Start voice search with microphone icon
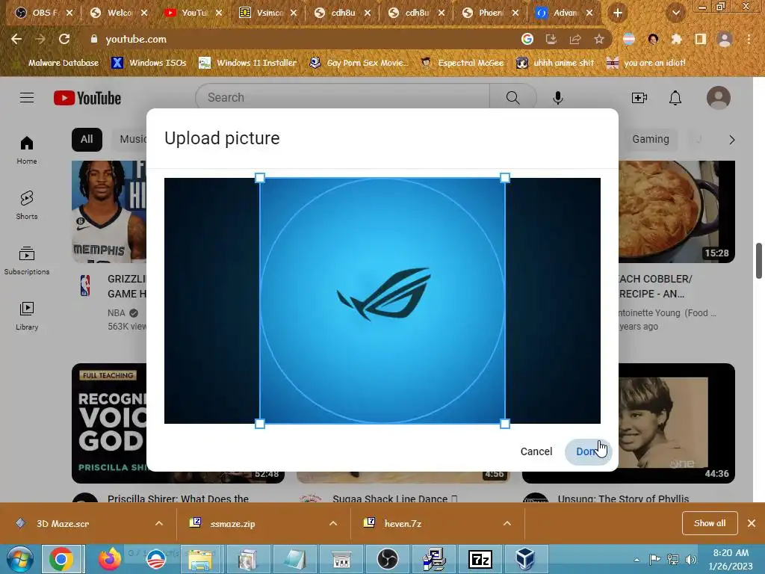 click(558, 98)
